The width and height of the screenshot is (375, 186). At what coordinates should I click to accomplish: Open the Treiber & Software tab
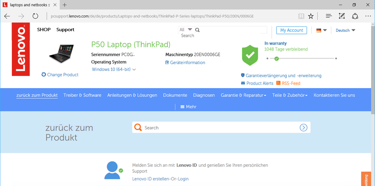82,95
